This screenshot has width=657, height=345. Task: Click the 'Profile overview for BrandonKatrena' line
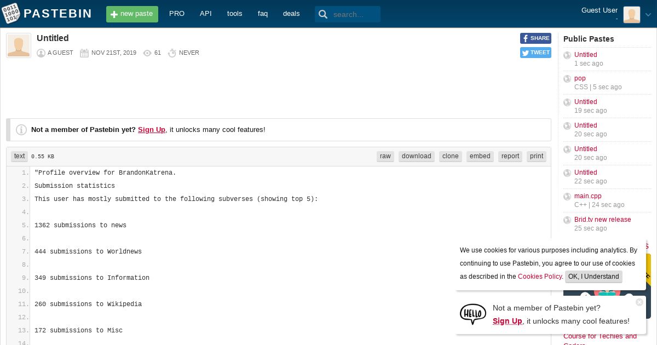106,173
